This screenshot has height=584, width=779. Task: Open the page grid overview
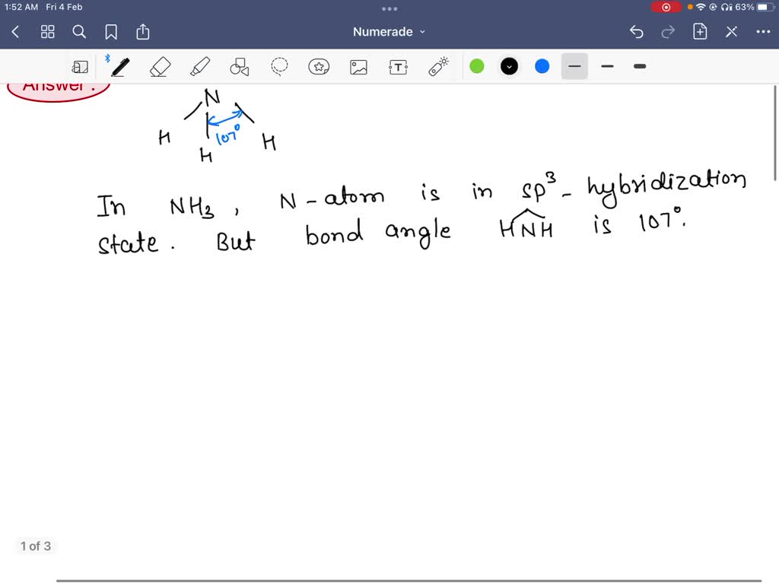coord(47,32)
